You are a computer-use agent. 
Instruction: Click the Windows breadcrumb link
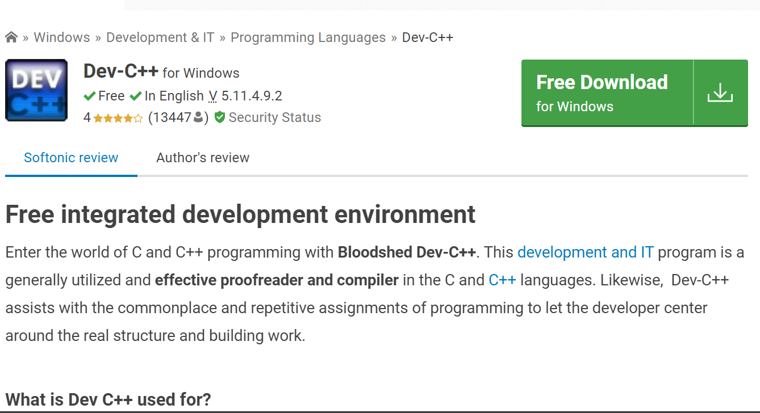(62, 37)
